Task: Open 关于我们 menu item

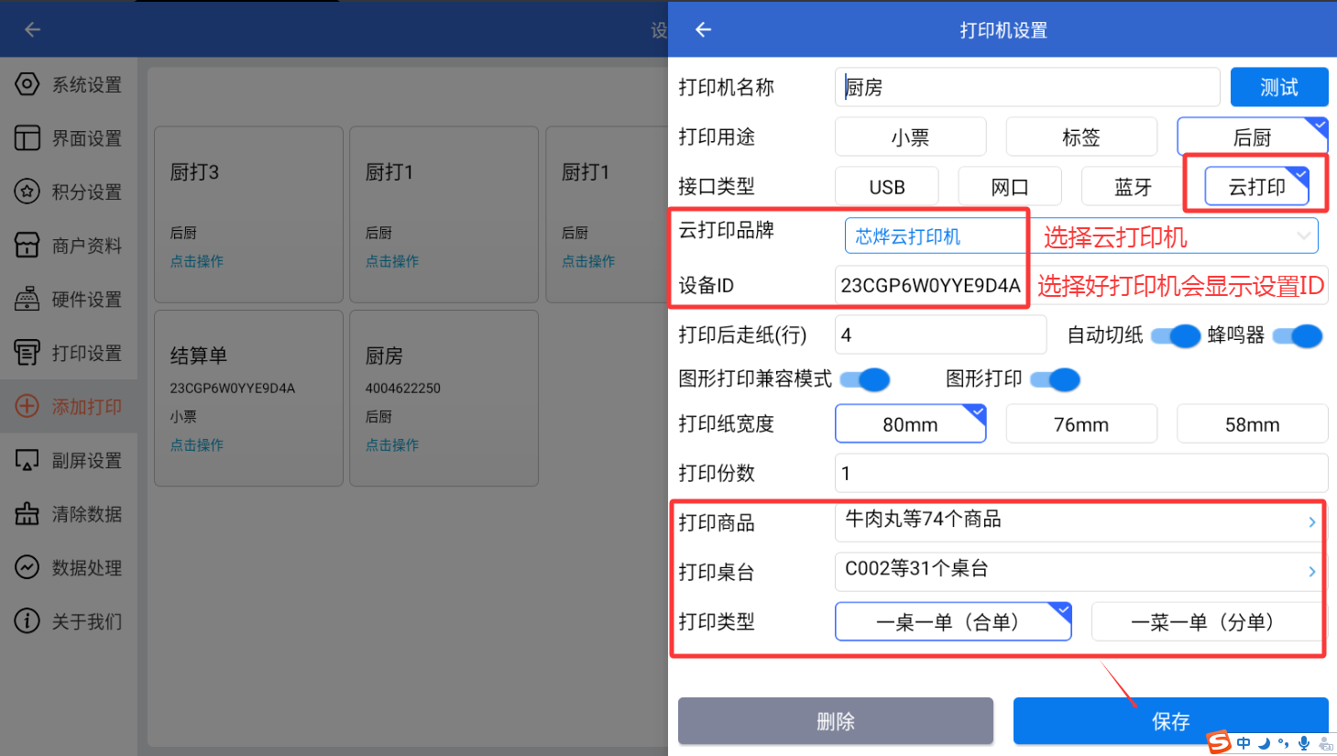Action: click(69, 620)
